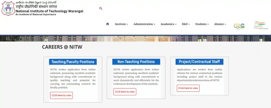
Task: Expand the Institute dropdown menu
Action: coord(121,24)
